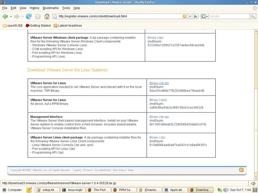Image resolution: width=258 pixels, height=193 pixels.
Task: Click the network status tray icon
Action: pyautogui.click(x=220, y=190)
